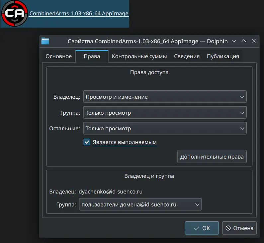Open the пользователи домена group dropdown
Screen dimensions: 264x243
click(x=140, y=204)
